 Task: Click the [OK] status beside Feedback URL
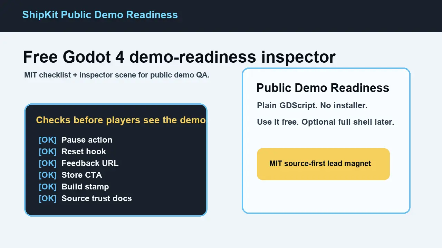click(x=48, y=163)
